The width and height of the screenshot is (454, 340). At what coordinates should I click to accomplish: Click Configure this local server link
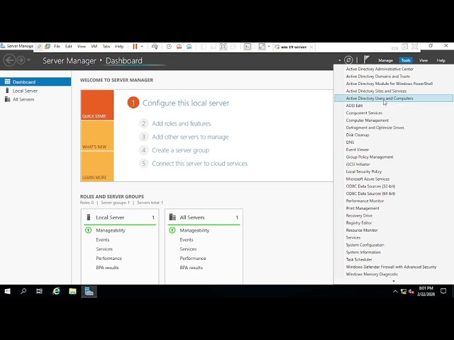coord(186,103)
